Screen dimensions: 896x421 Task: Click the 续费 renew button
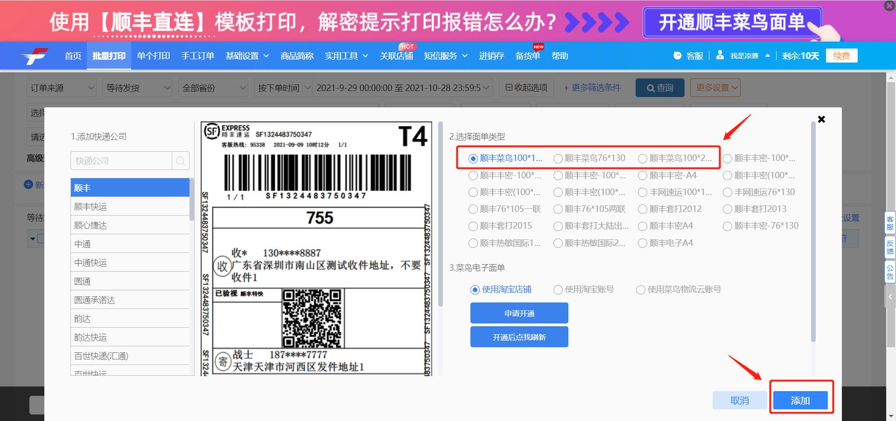pos(841,56)
